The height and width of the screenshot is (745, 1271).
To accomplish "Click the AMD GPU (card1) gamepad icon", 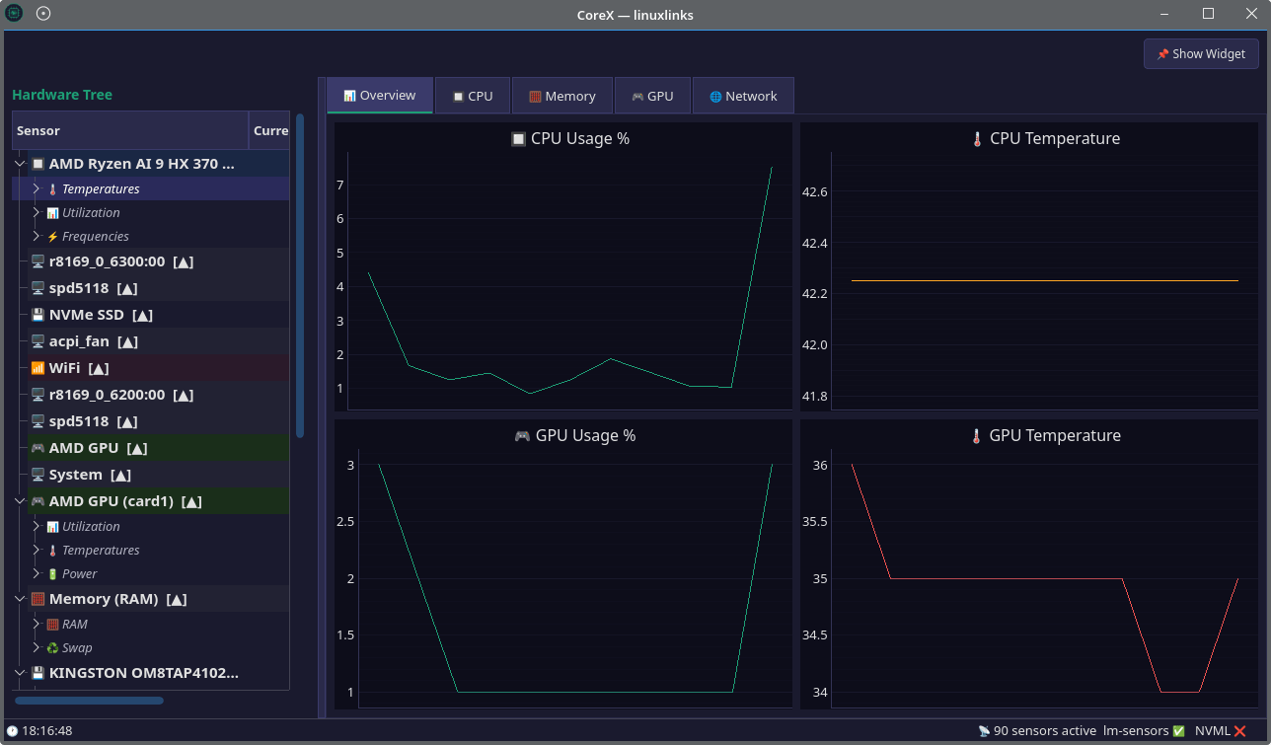I will [x=37, y=501].
